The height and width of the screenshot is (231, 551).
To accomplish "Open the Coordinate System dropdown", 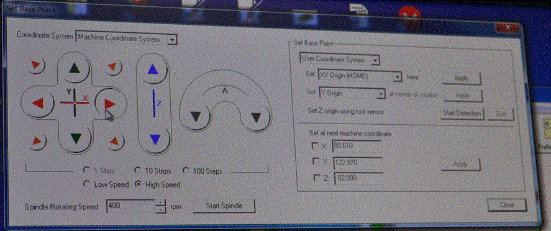I will coord(172,40).
